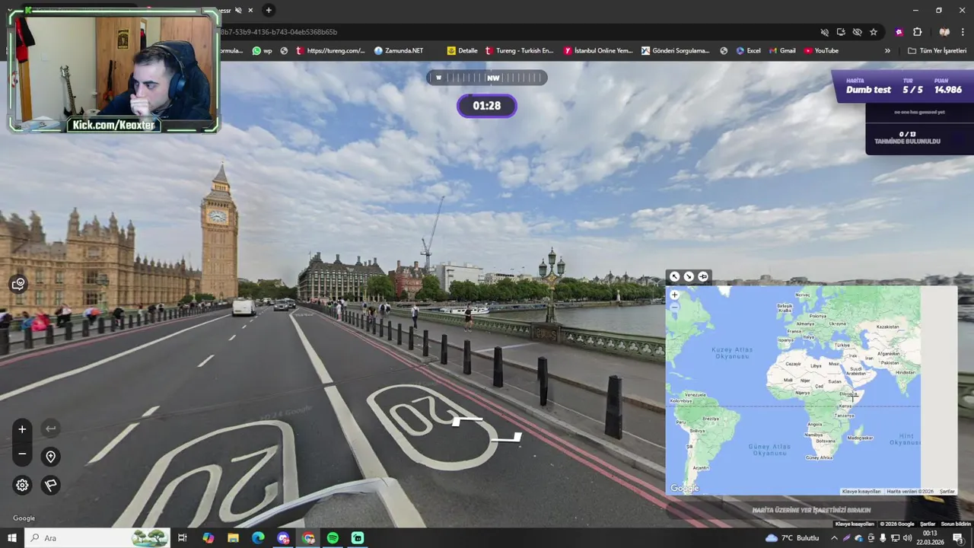Unmute the tab via the muted speaker icon
The height and width of the screenshot is (548, 974).
pos(238,10)
